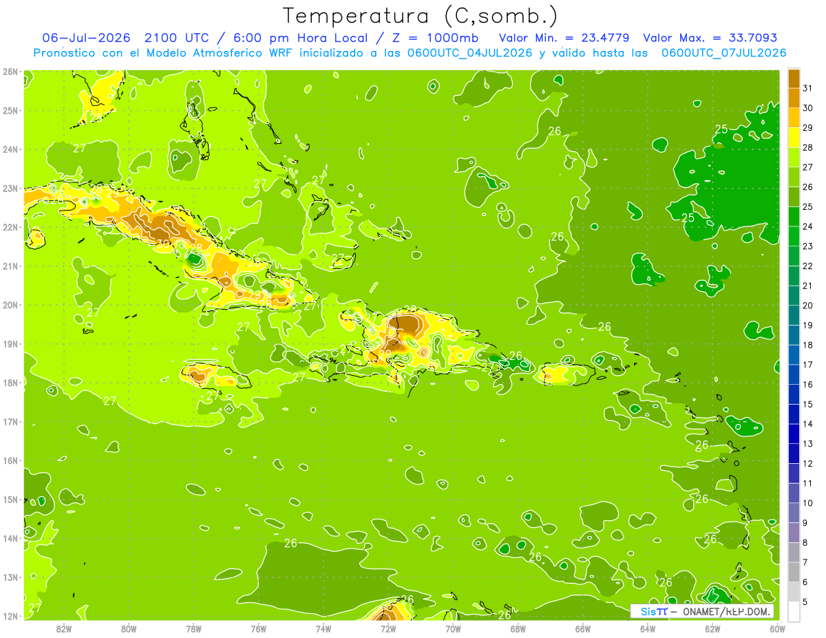826x638 pixels.
Task: Click the 23 label on the color scale
Action: pyautogui.click(x=807, y=246)
